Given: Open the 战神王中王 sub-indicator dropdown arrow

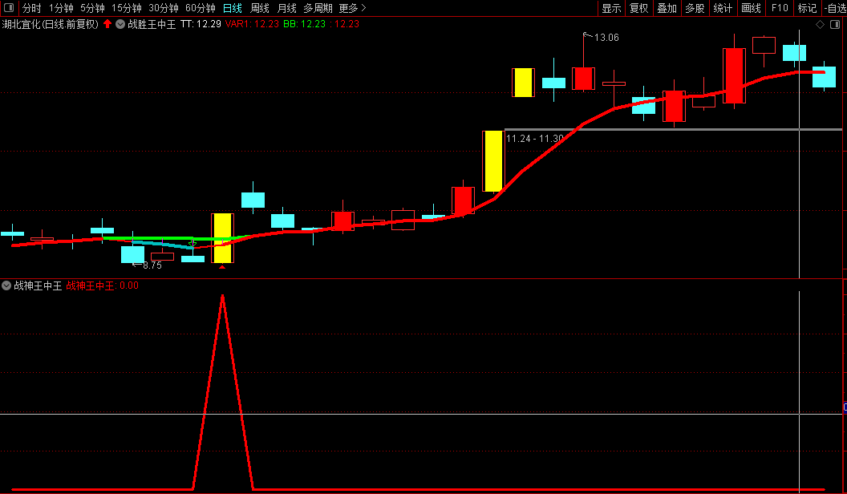Looking at the screenshot, I should pos(6,285).
